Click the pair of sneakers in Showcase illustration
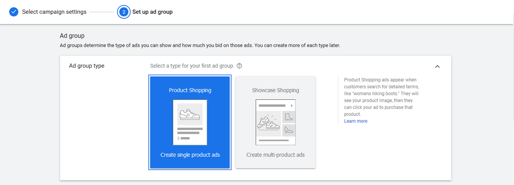The width and height of the screenshot is (514, 185). pyautogui.click(x=269, y=122)
